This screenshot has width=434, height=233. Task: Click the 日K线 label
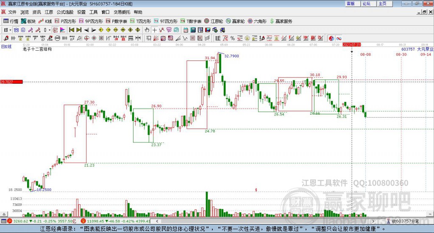pos(6,47)
